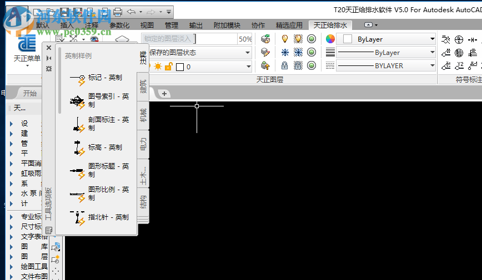The width and height of the screenshot is (482, 280).
Task: Expand the 虹吸雨 tree item
Action: point(11,174)
